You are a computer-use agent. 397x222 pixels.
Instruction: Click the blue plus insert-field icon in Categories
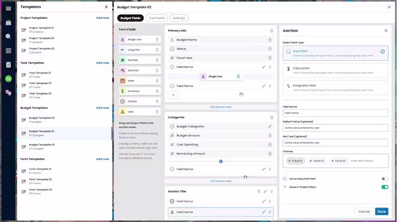pyautogui.click(x=221, y=162)
